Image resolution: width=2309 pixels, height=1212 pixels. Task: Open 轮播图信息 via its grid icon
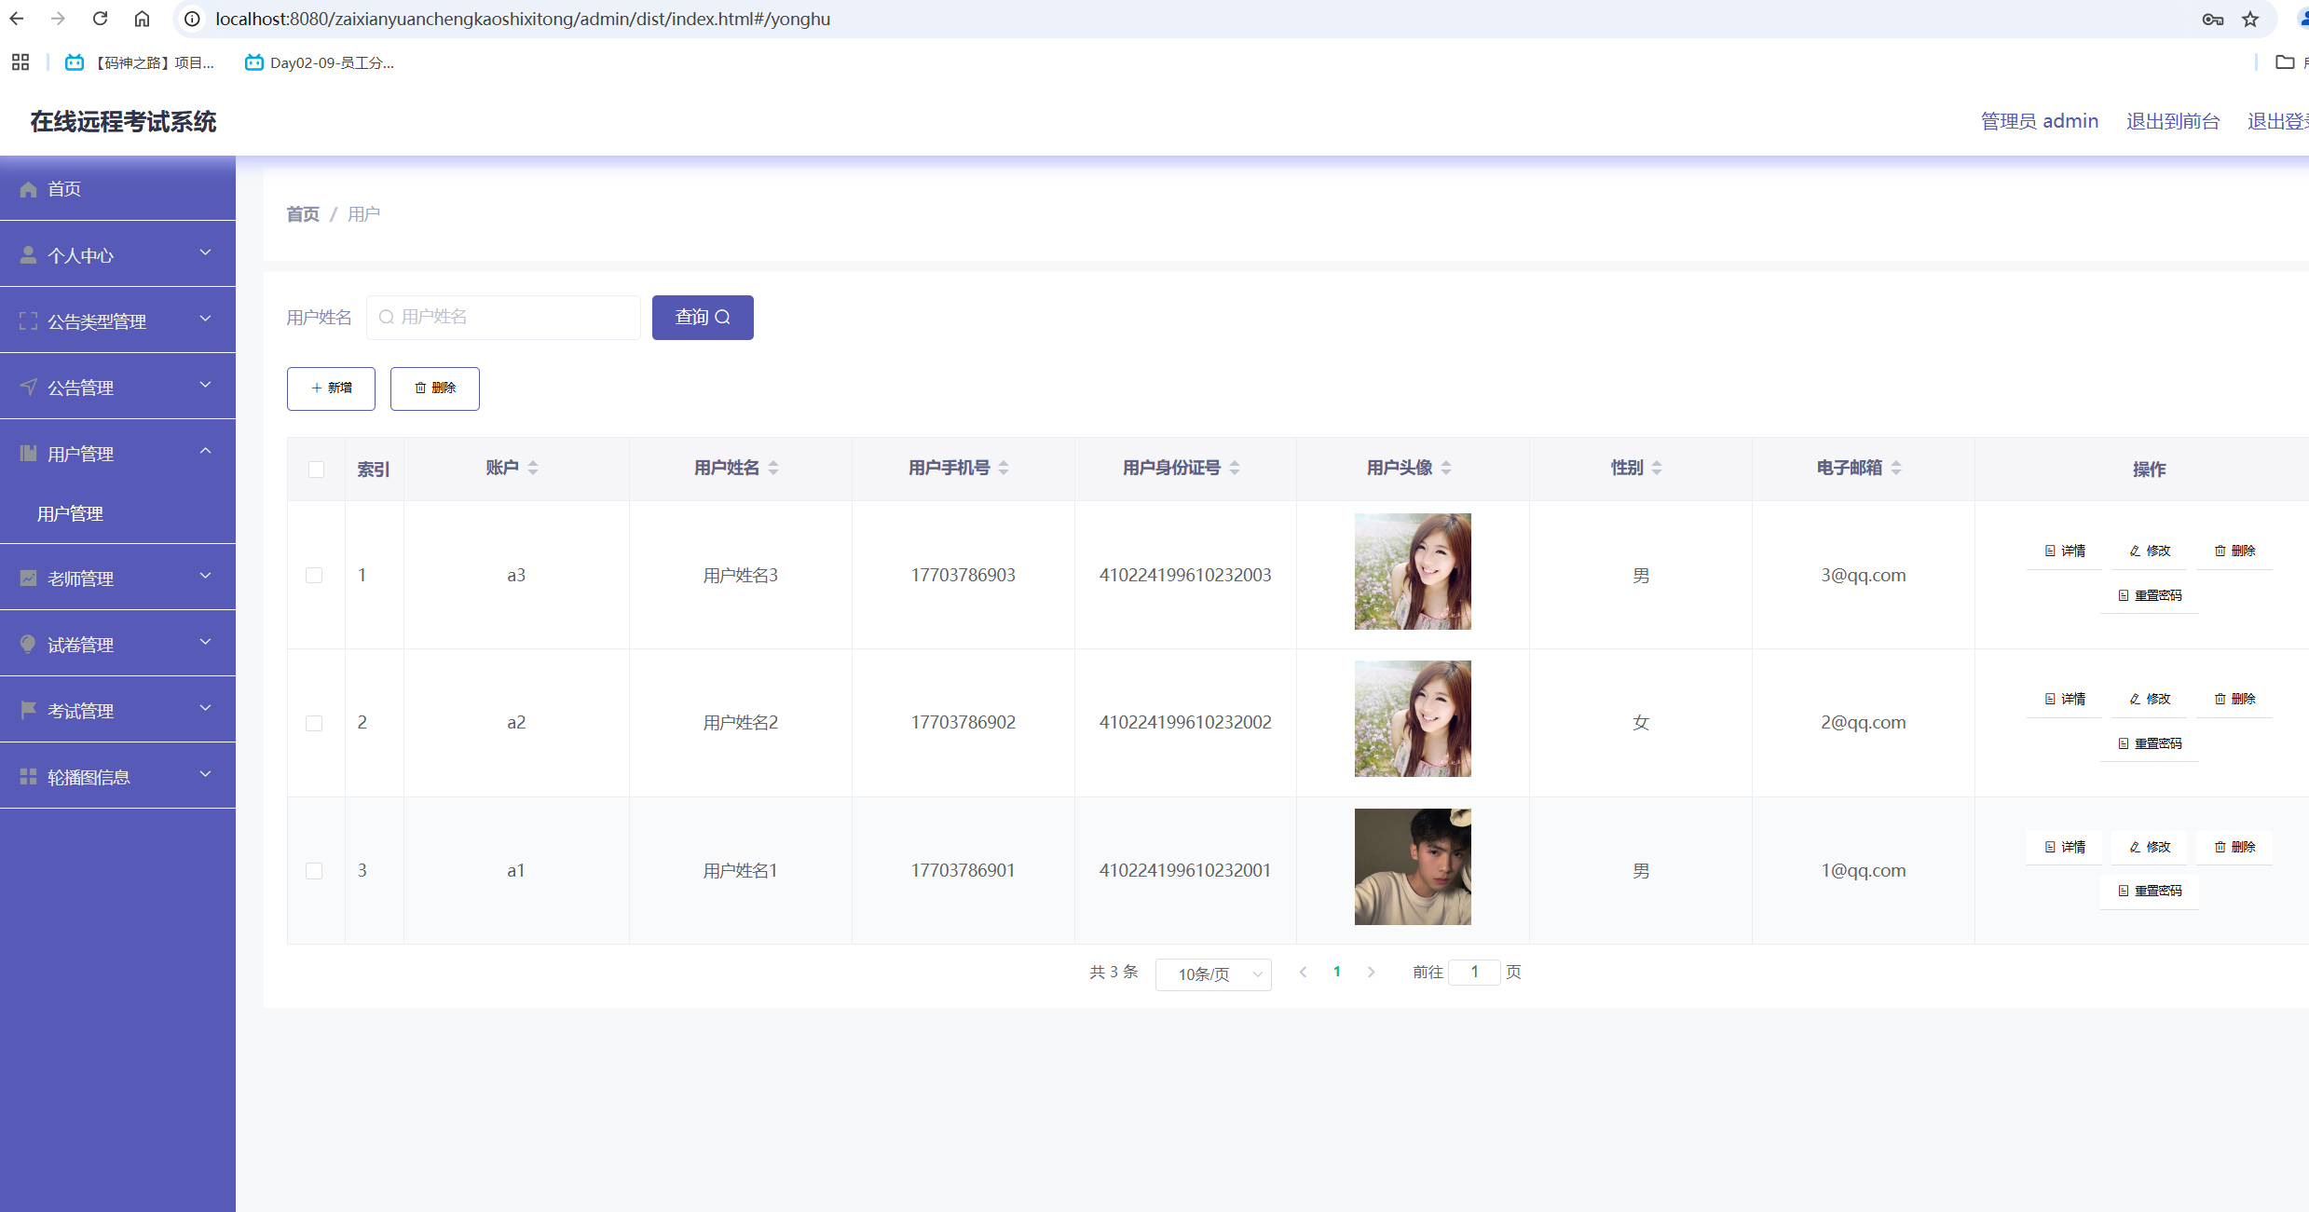27,776
